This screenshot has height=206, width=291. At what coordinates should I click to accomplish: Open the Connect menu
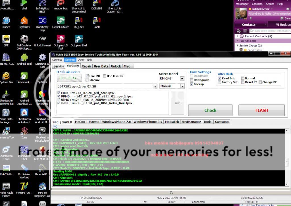[x=57, y=60]
